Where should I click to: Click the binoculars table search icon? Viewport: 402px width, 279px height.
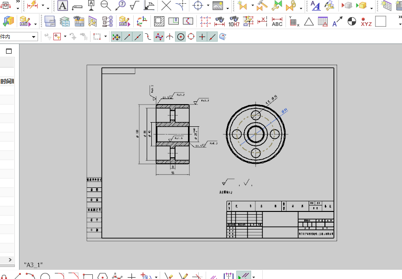[x=79, y=21]
